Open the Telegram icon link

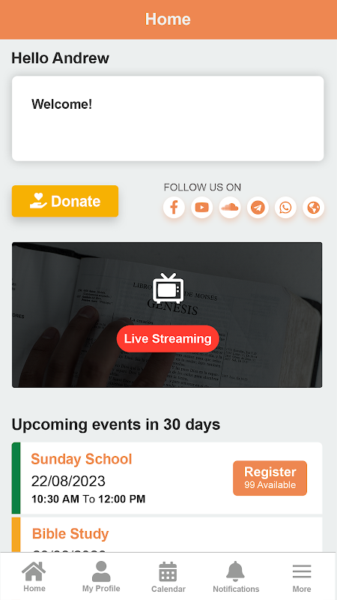[258, 208]
